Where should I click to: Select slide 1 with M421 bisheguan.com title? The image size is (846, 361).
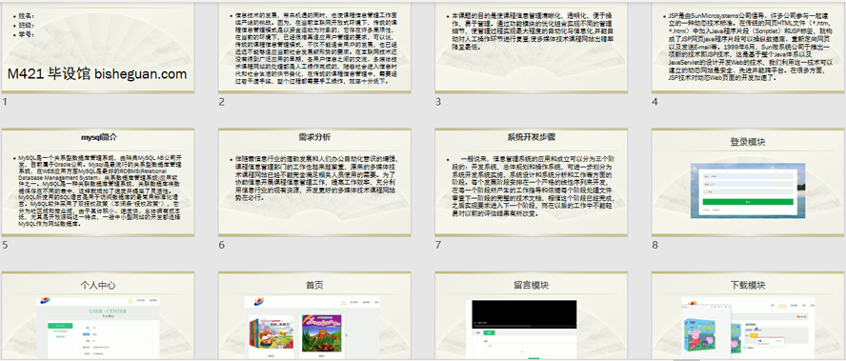[98, 47]
